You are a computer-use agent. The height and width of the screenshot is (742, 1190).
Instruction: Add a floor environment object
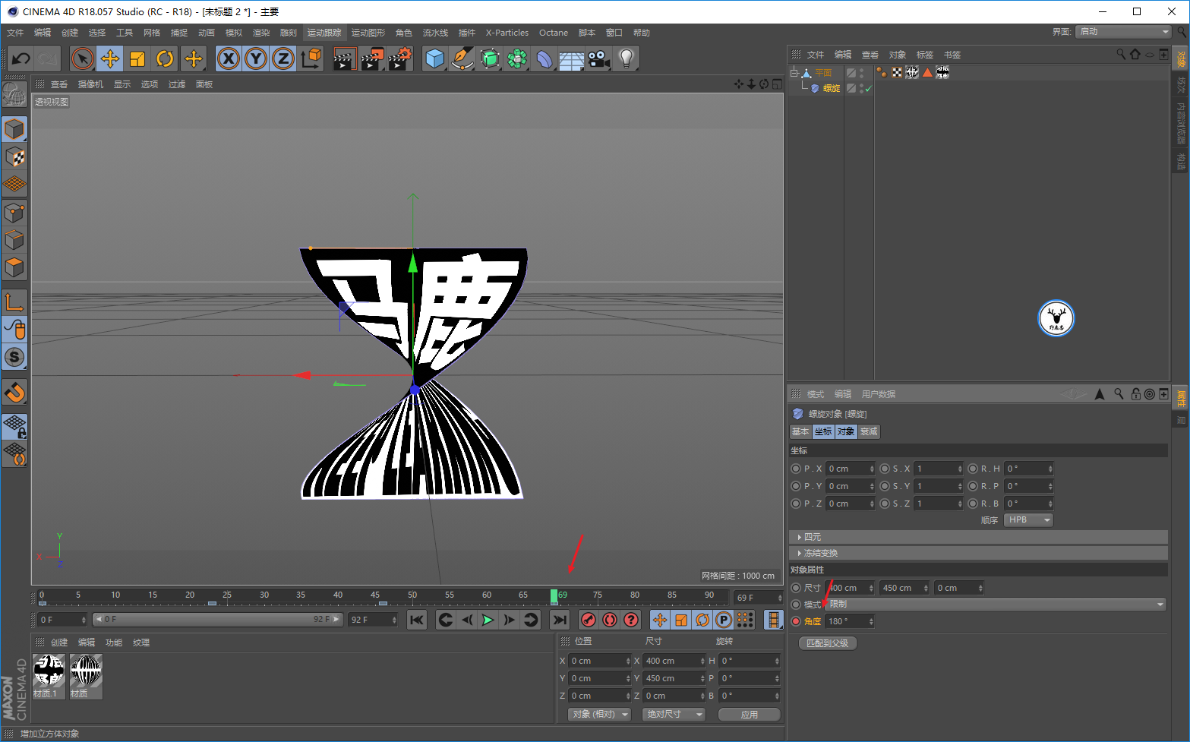pos(572,58)
